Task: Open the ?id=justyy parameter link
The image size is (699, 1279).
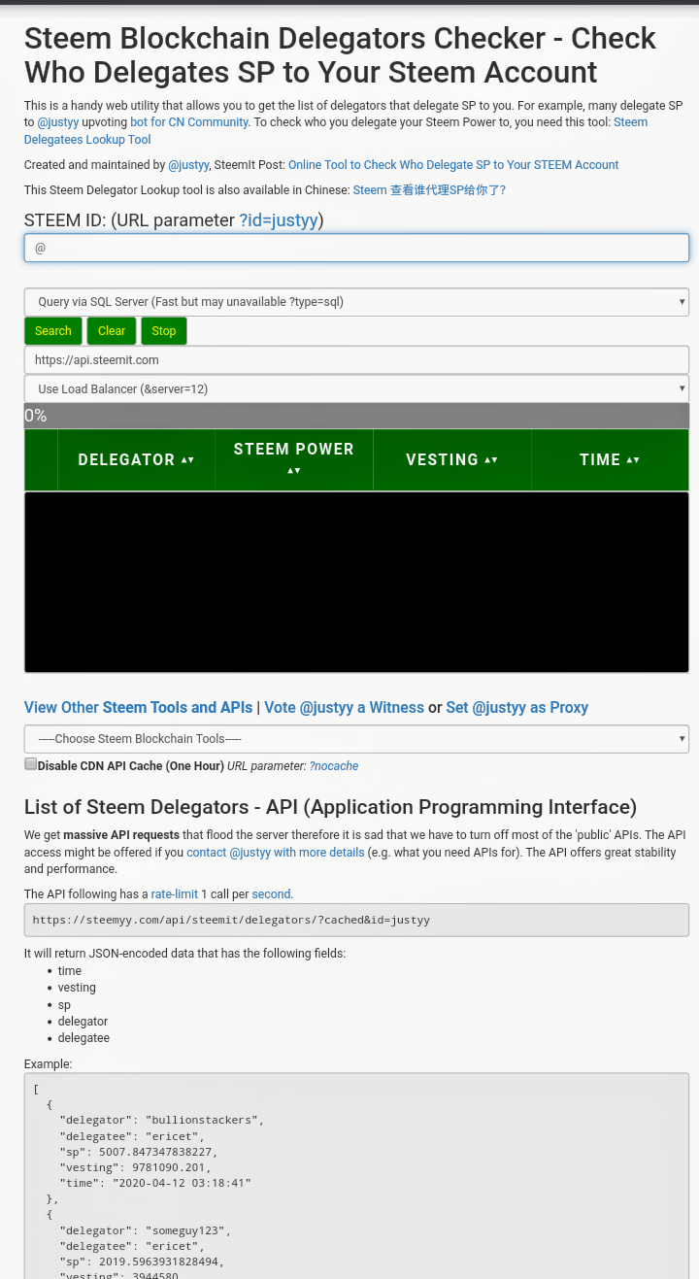Action: 279,220
